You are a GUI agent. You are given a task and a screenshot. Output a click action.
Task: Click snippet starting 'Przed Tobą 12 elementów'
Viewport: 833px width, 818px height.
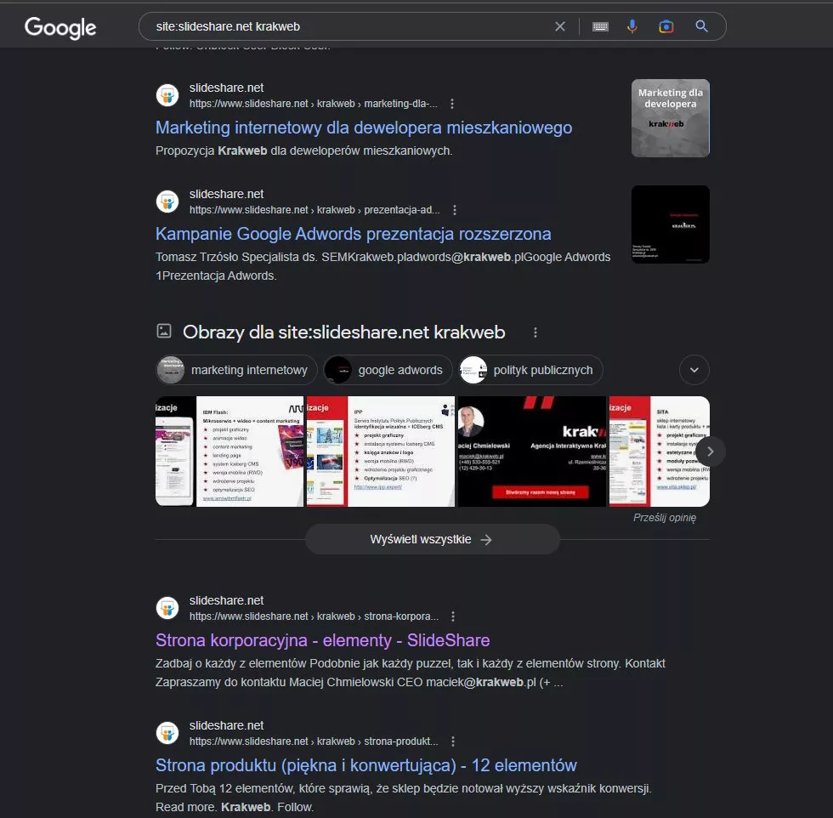coord(403,798)
